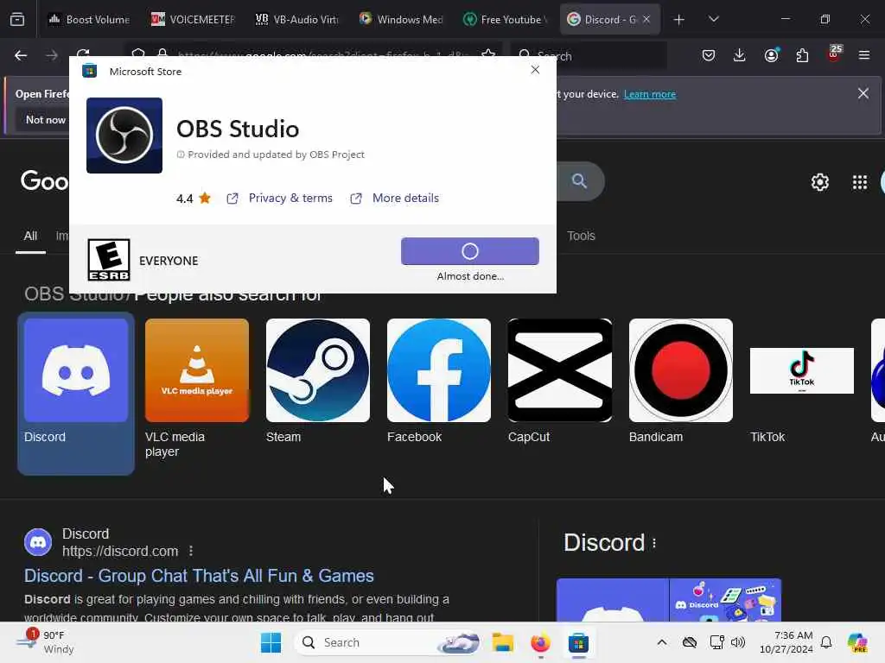This screenshot has height=663, width=885.
Task: Click the Google search magnifier button
Action: pyautogui.click(x=579, y=181)
